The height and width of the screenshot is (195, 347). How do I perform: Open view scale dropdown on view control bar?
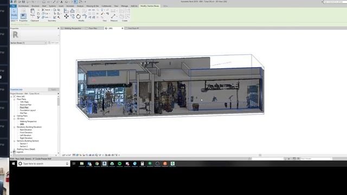tap(66, 155)
